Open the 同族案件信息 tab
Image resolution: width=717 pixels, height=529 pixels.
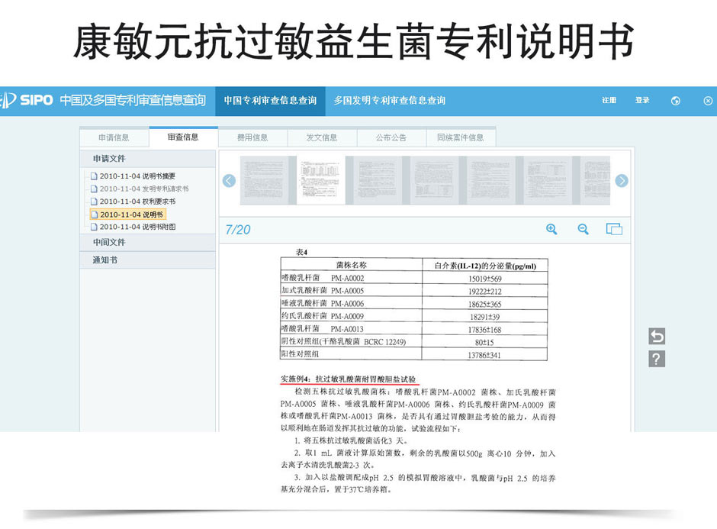[x=461, y=137]
